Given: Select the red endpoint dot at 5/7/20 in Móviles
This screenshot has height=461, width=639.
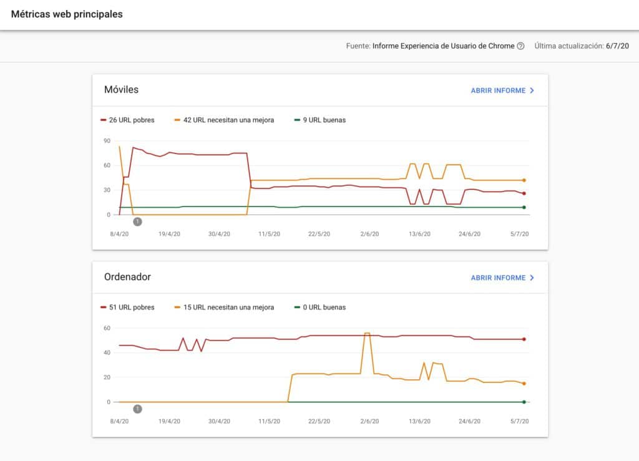Looking at the screenshot, I should click(524, 193).
